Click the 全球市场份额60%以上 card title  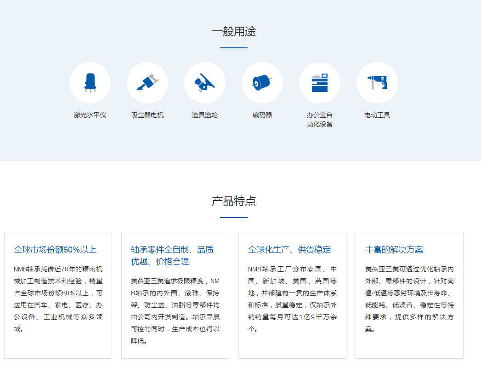tap(55, 249)
